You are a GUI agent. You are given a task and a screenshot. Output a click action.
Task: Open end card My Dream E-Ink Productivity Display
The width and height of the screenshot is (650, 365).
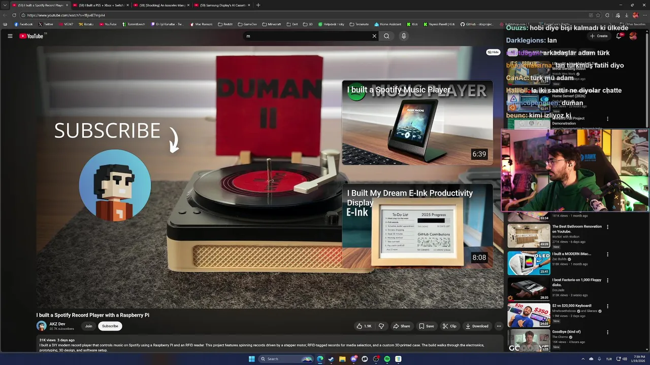click(417, 226)
